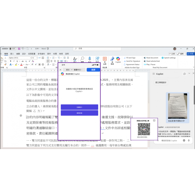
Task: Toggle superscript formatting
Action: (x=30, y=61)
